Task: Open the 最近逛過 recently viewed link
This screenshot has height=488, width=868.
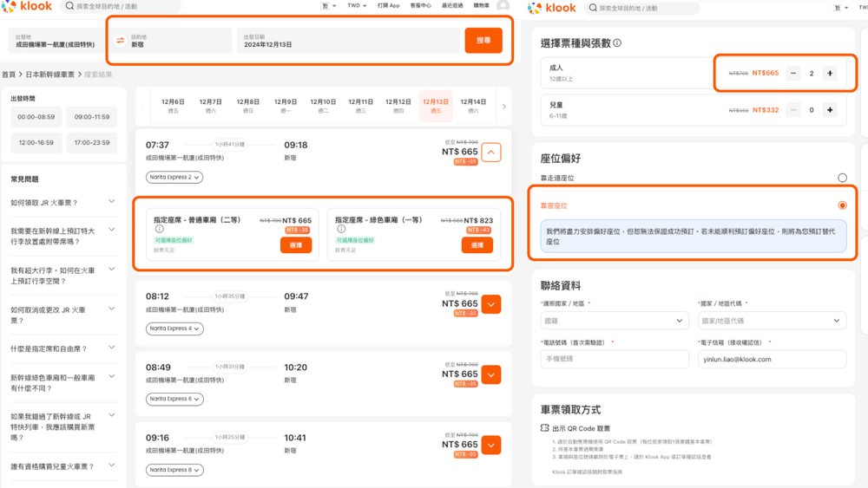Action: point(452,5)
